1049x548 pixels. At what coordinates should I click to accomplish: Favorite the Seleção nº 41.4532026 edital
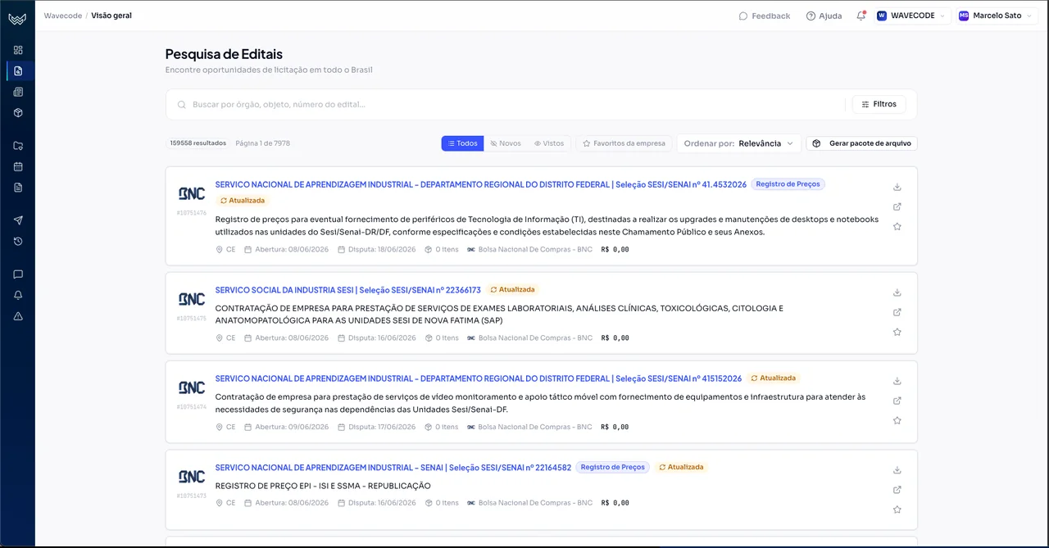(x=897, y=226)
